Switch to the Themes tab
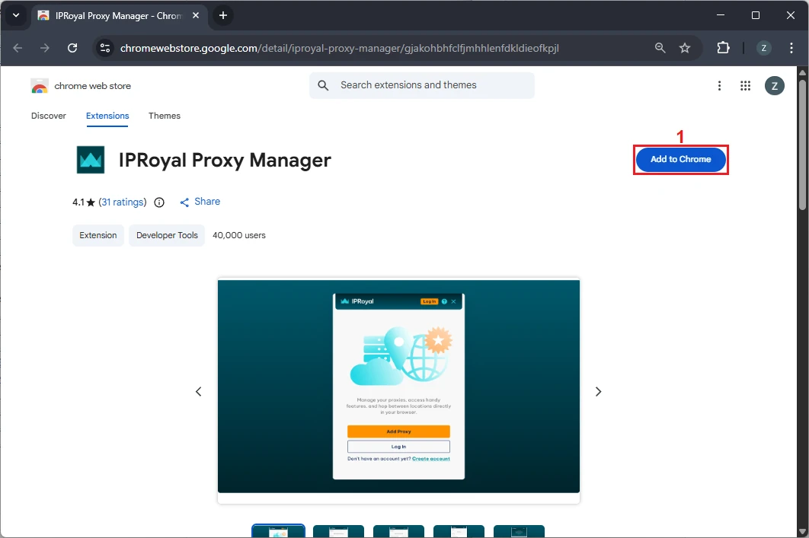This screenshot has height=538, width=809. click(165, 116)
